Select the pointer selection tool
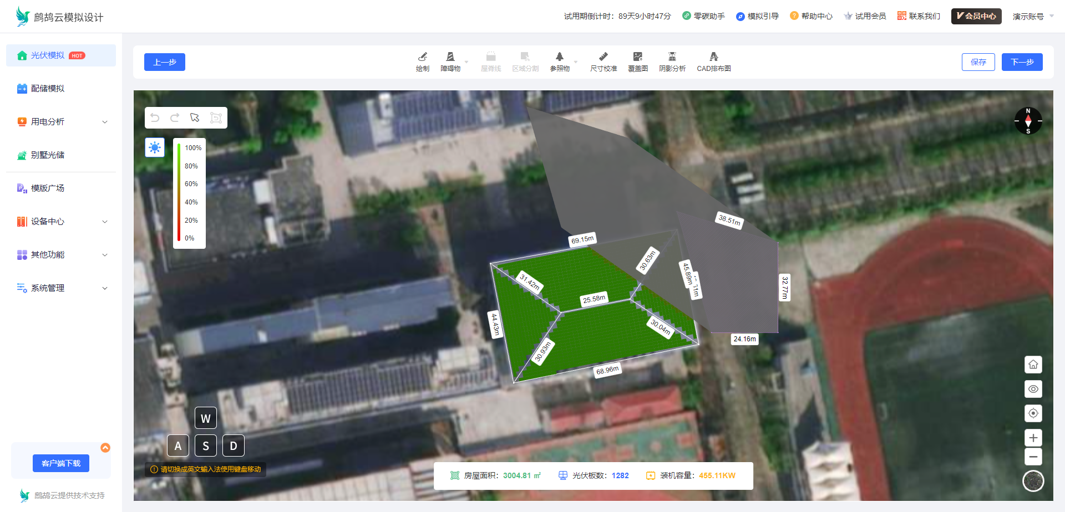1065x512 pixels. (x=195, y=117)
